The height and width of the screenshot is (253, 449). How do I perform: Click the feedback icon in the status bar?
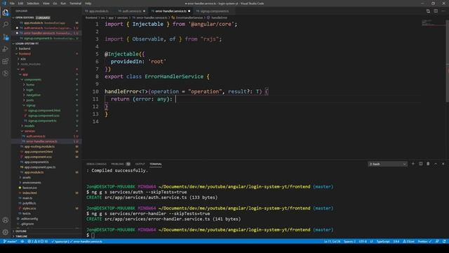point(437,242)
